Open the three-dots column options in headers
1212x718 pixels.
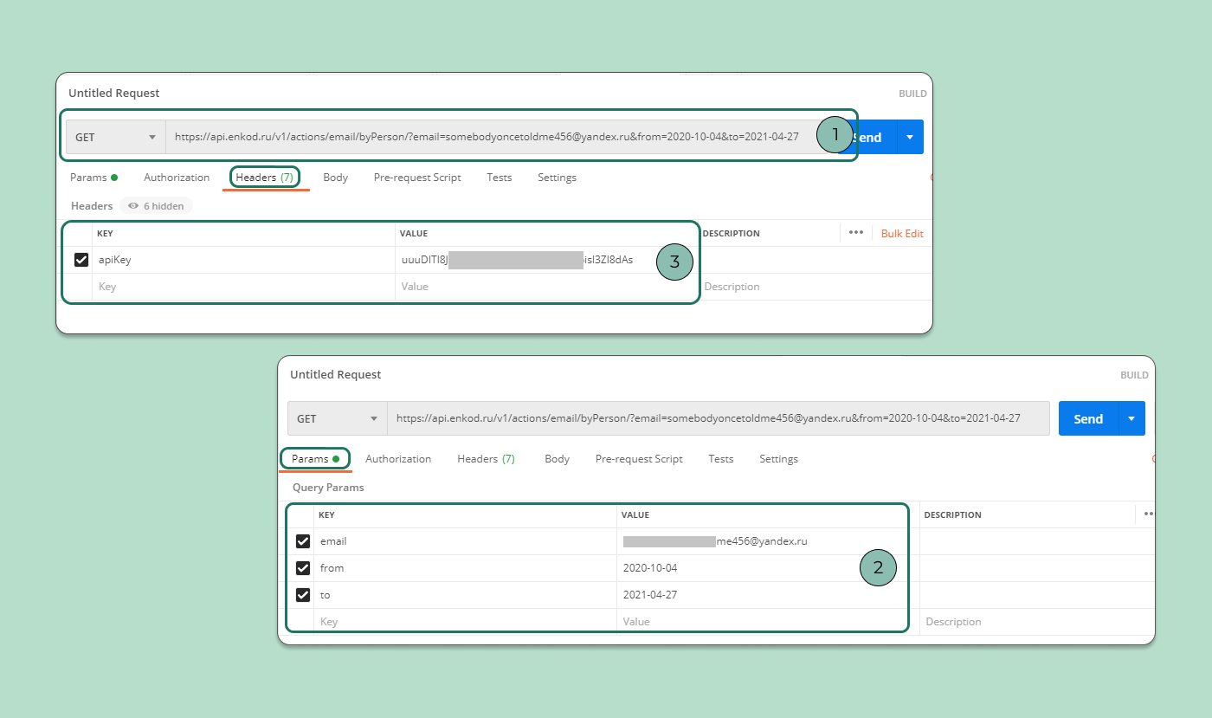(856, 233)
